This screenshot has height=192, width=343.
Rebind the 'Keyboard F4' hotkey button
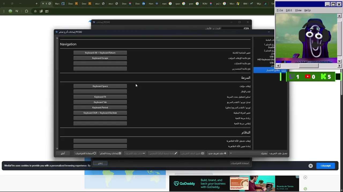[100, 97]
